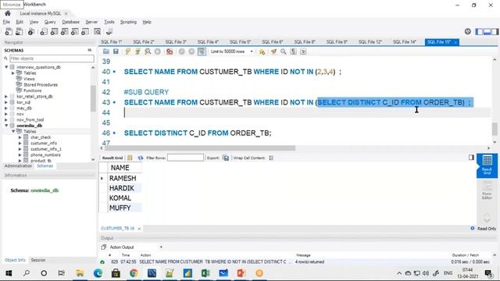The height and width of the screenshot is (281, 500).
Task: Open the object inspector info icon
Action: [31, 31]
